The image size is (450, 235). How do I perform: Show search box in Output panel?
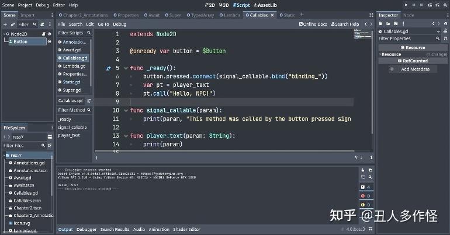coord(371,177)
